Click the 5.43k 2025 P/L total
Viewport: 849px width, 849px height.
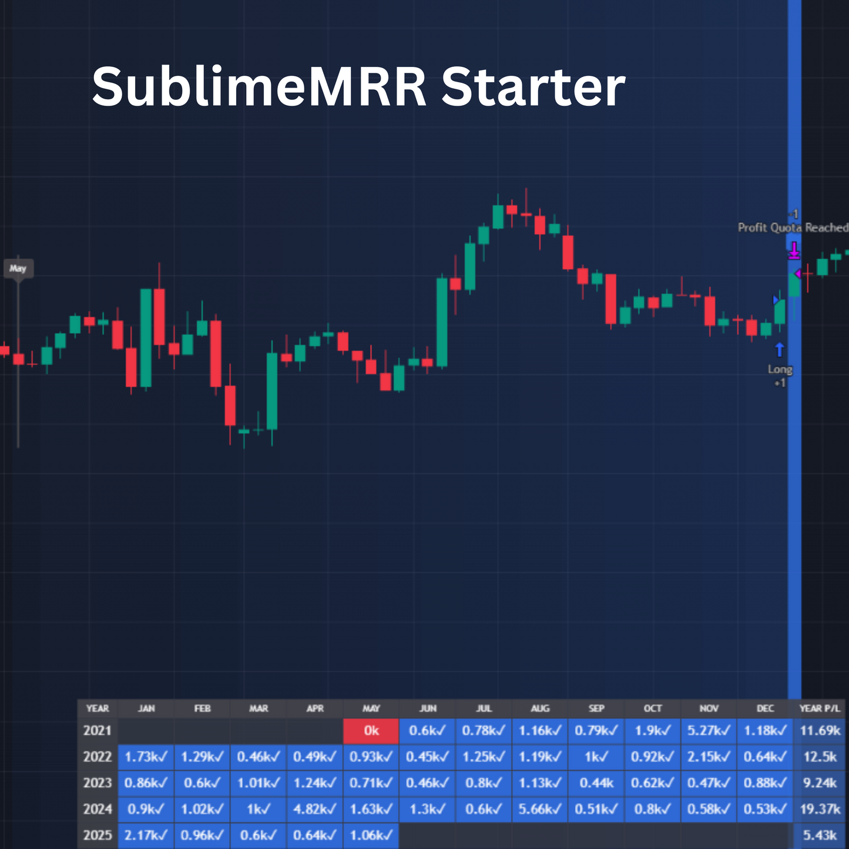point(820,835)
